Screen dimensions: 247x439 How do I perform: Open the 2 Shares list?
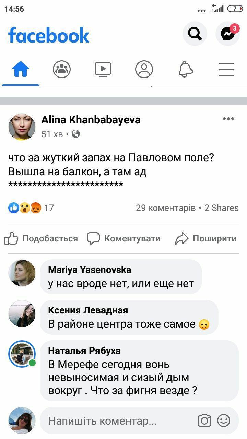pyautogui.click(x=222, y=208)
